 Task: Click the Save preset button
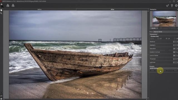pos(153,71)
